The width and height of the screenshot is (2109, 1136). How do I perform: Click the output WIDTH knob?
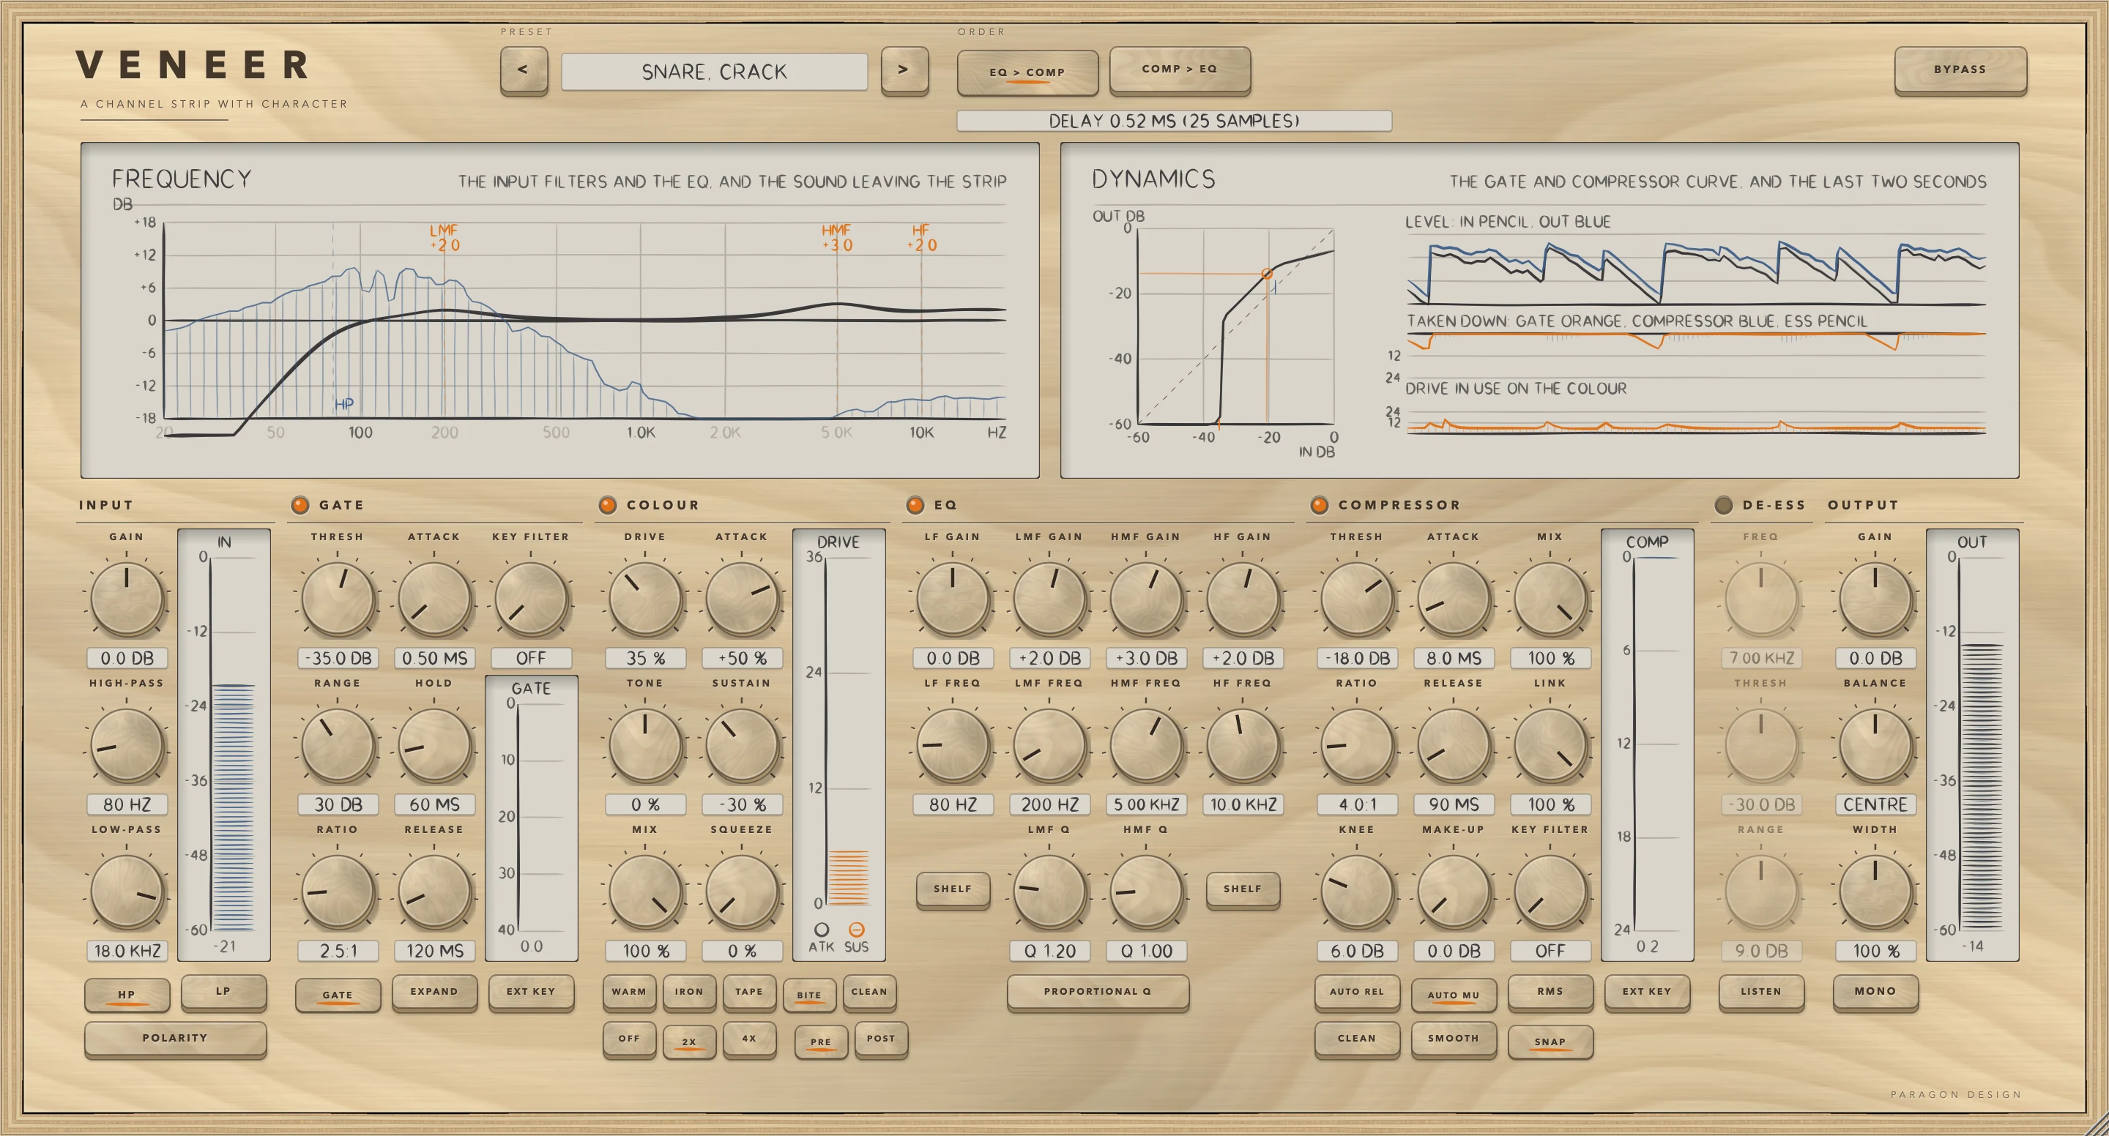[1875, 892]
